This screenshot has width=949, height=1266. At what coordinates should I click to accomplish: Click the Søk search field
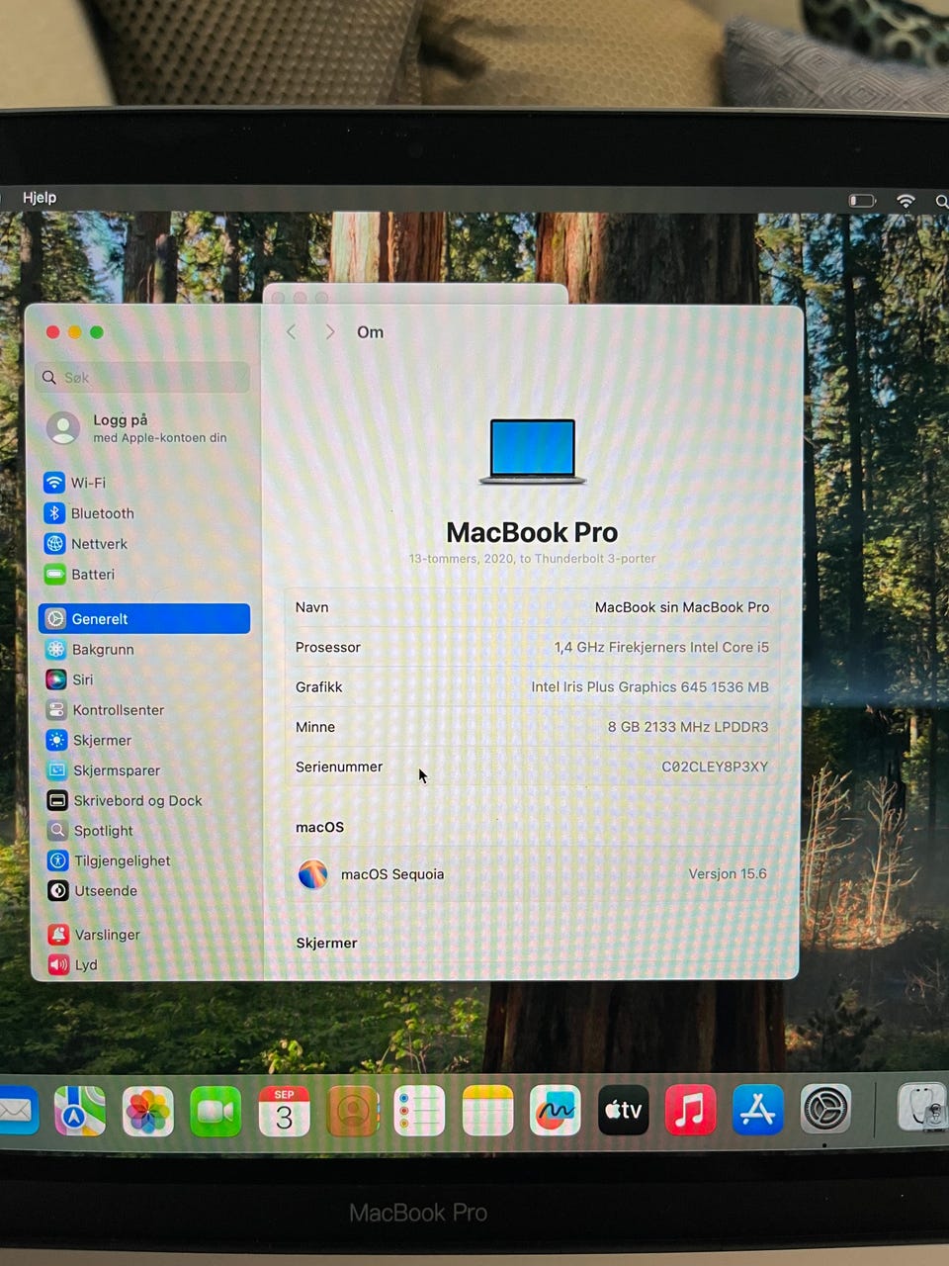(144, 377)
